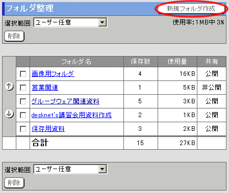The width and height of the screenshot is (229, 193).
Task: Expand the bottom 選択範囲 dropdown
Action: tap(70, 169)
